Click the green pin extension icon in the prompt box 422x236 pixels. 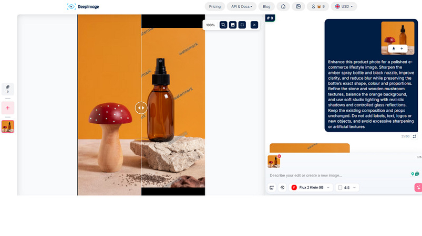(413, 174)
